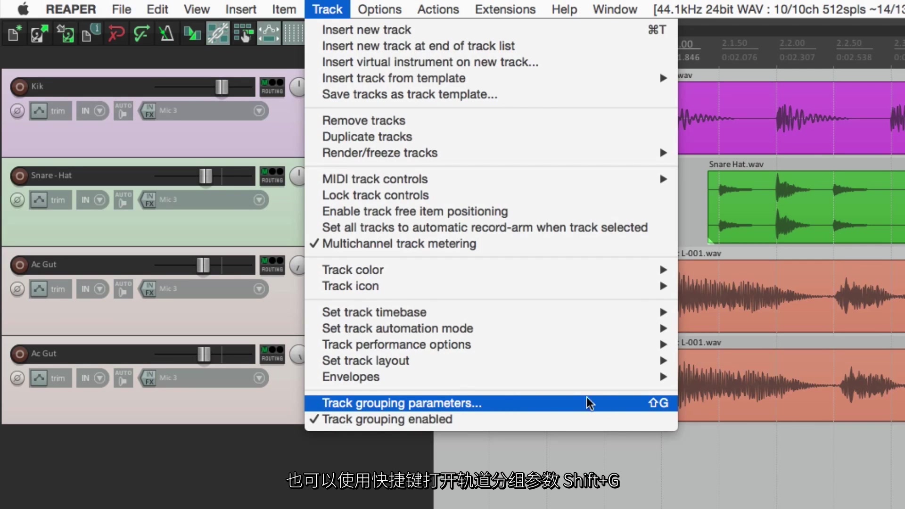905x509 pixels.
Task: Select Track grouping parameters menu item
Action: 402,403
